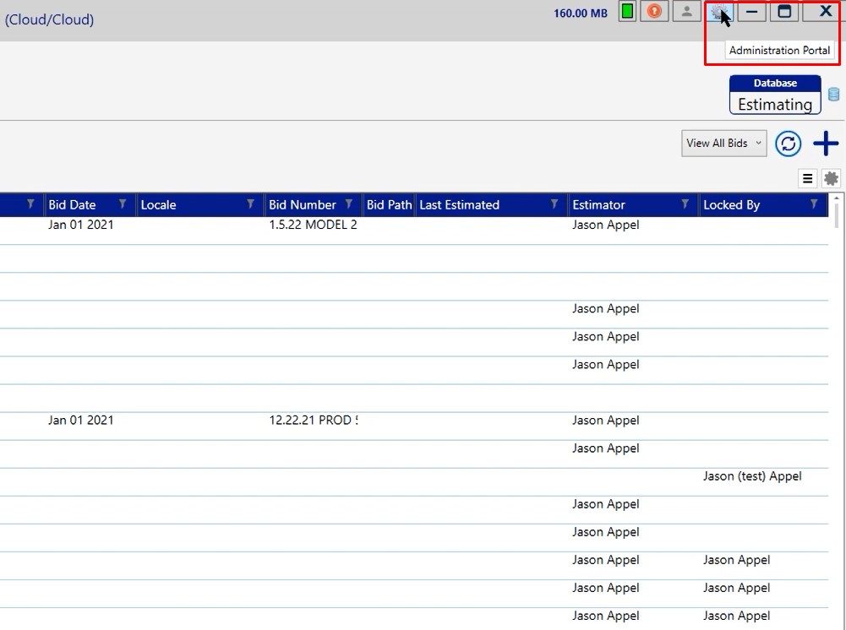This screenshot has width=846, height=630.
Task: Select row locked by Jason (test) Appel
Action: tap(751, 476)
